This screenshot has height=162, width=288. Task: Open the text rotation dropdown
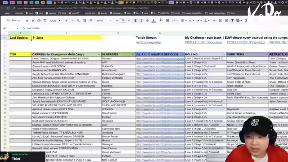pyautogui.click(x=206, y=21)
